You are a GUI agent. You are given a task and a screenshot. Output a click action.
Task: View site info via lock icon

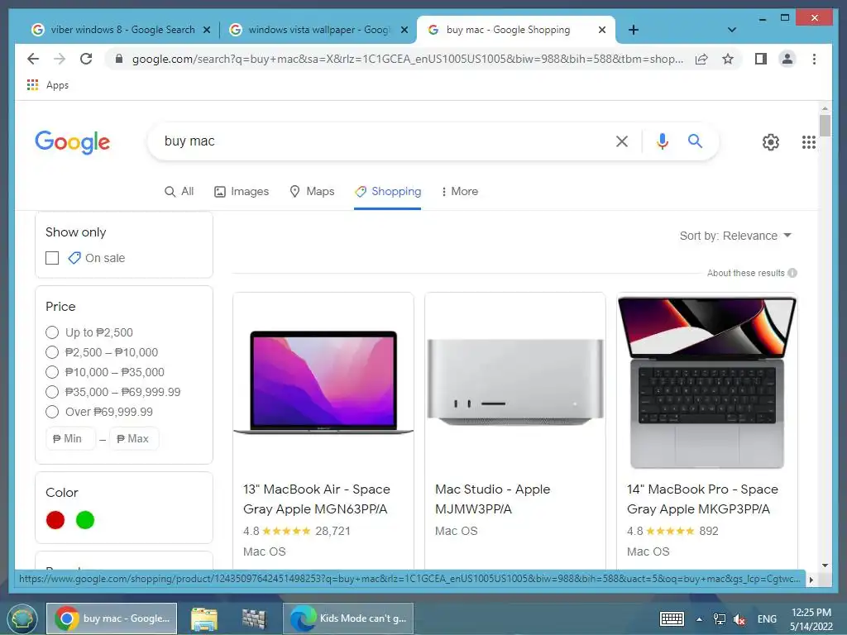point(119,59)
